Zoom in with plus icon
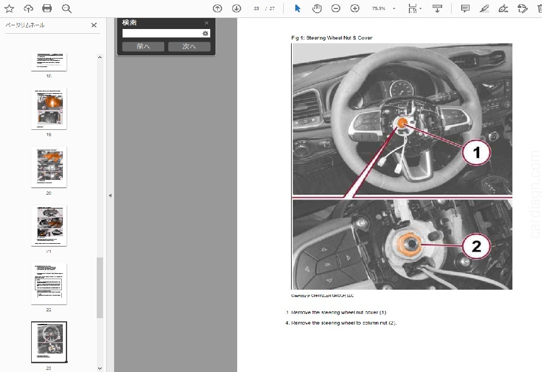The height and width of the screenshot is (372, 542). [355, 8]
